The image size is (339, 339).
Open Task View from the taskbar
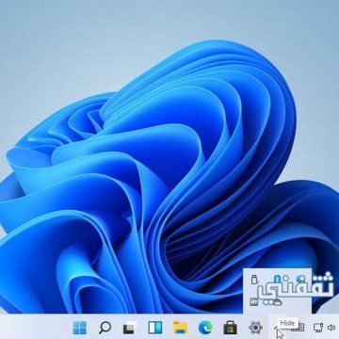pos(130,328)
